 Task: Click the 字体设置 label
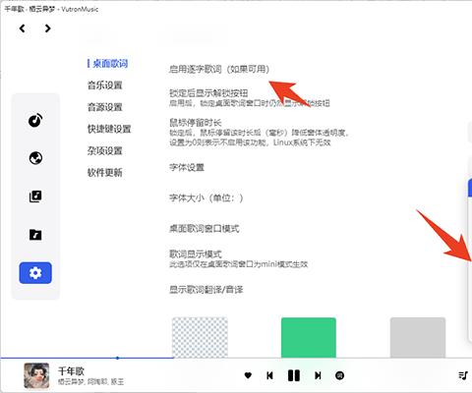point(187,167)
